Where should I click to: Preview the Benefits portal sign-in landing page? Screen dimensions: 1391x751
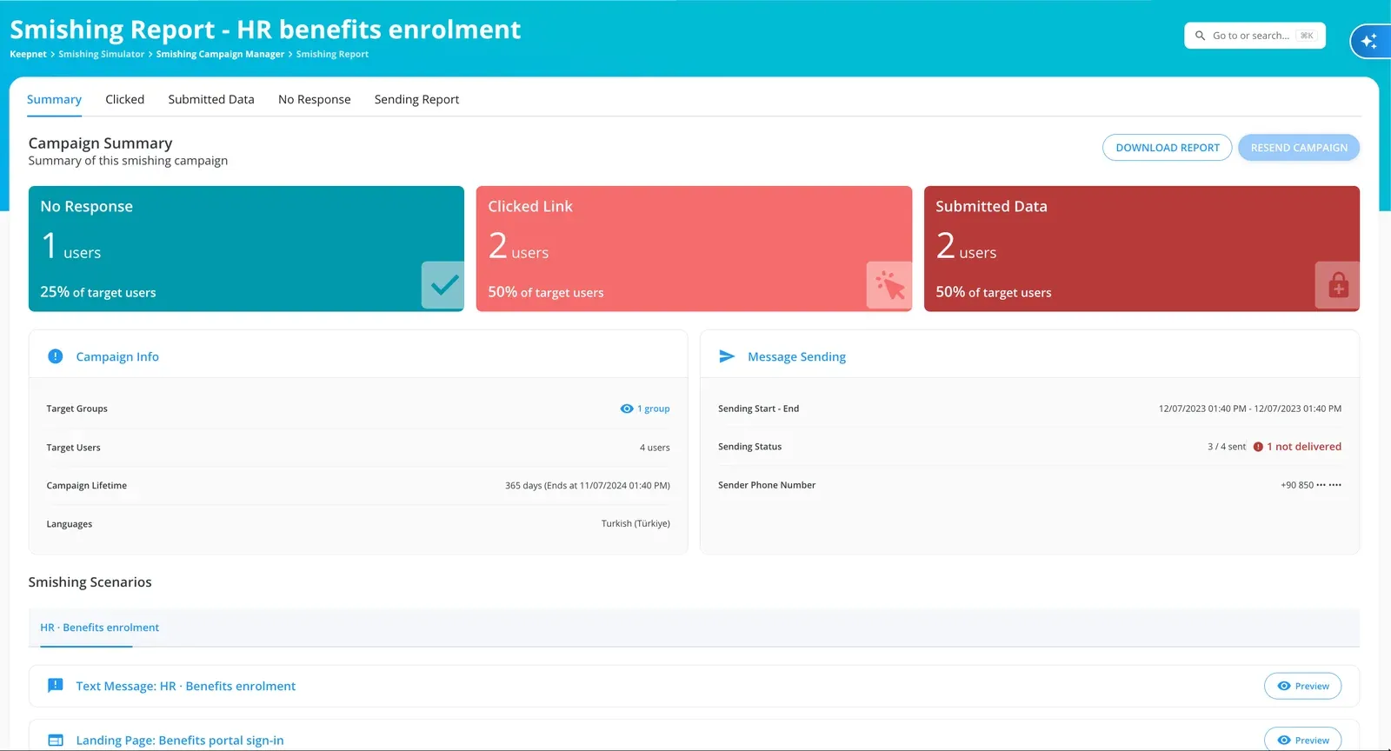[1302, 740]
